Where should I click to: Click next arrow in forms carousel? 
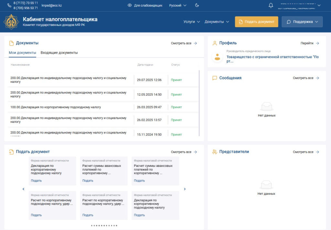[x=185, y=189]
